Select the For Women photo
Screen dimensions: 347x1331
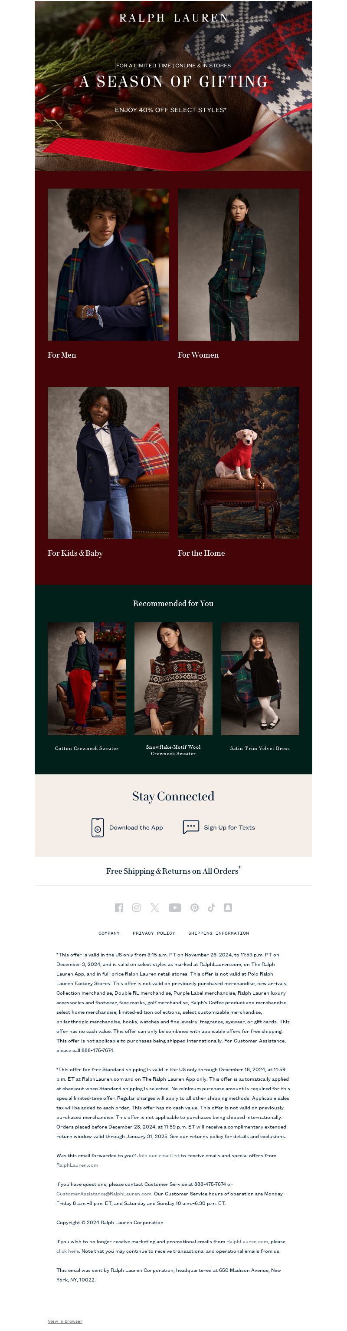pos(238,264)
